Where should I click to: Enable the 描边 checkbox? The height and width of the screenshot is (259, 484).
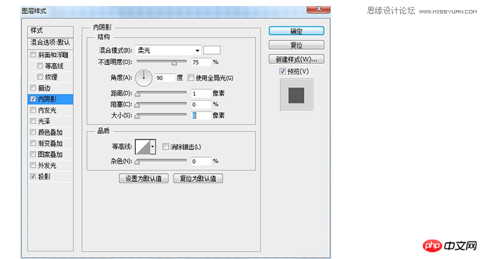click(x=33, y=88)
